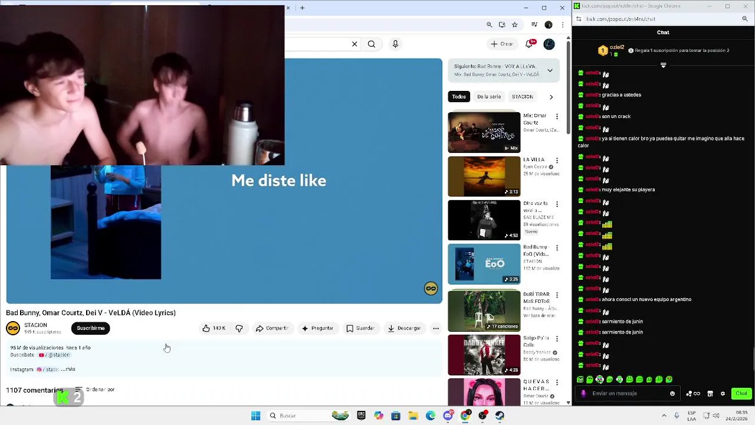The width and height of the screenshot is (755, 425).
Task: Open YouTube account avatar menu
Action: [x=549, y=44]
